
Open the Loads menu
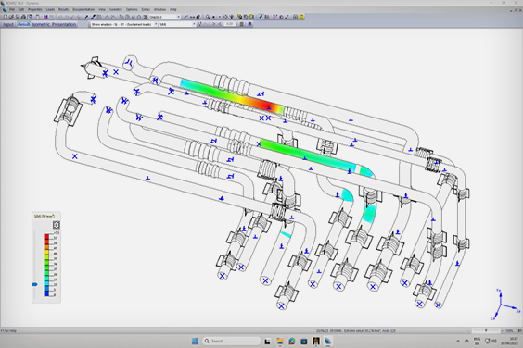pos(50,9)
